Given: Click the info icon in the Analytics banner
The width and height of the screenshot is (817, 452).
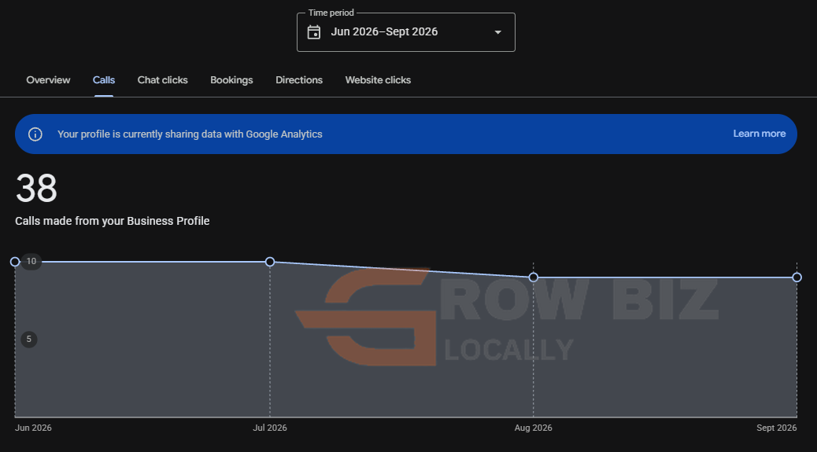Looking at the screenshot, I should (35, 134).
